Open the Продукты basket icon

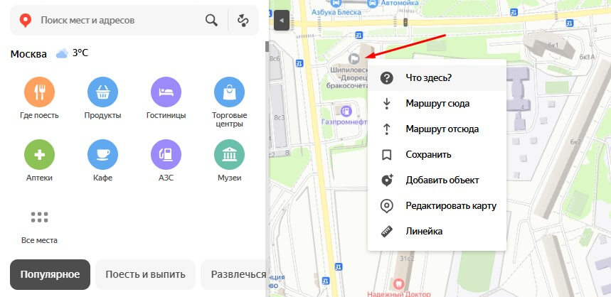(x=102, y=92)
